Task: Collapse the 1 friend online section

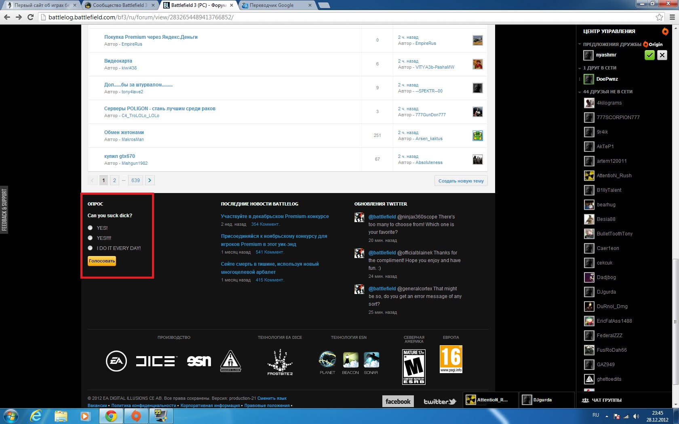Action: point(580,68)
